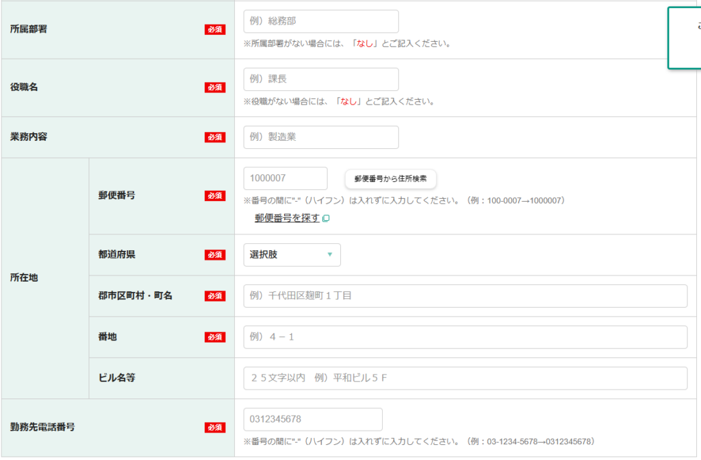701x460 pixels.
Task: Click the 必須 badge next to 所属部署
Action: tap(214, 30)
